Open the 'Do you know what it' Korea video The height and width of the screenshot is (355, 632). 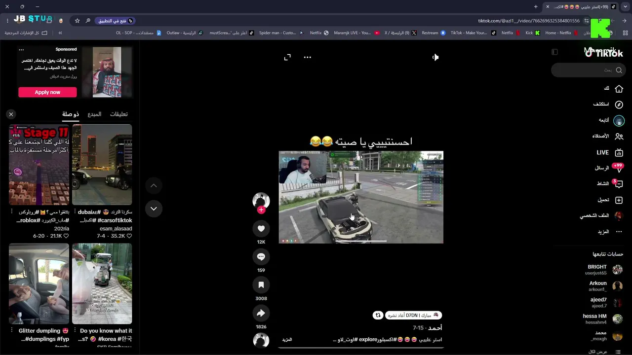pos(102,284)
